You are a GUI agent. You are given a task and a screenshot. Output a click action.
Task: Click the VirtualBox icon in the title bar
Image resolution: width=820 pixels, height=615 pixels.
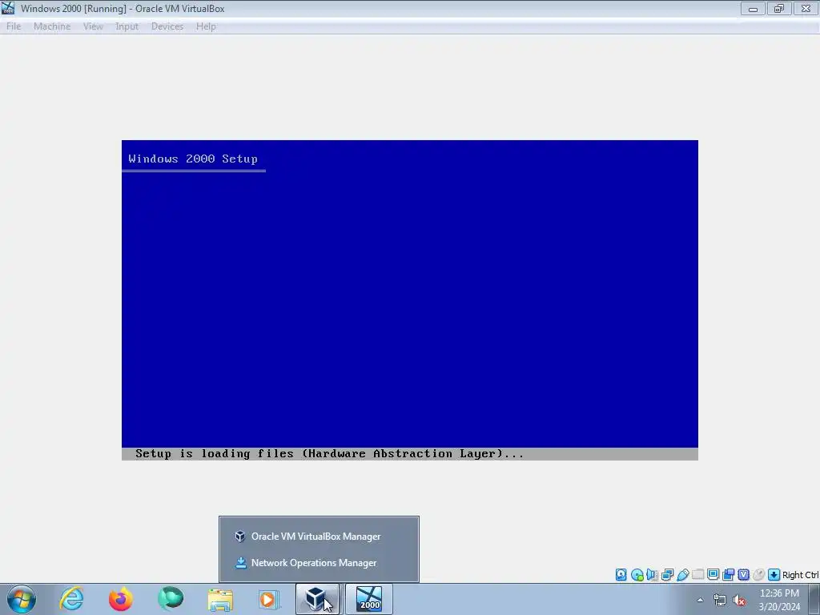tap(8, 8)
